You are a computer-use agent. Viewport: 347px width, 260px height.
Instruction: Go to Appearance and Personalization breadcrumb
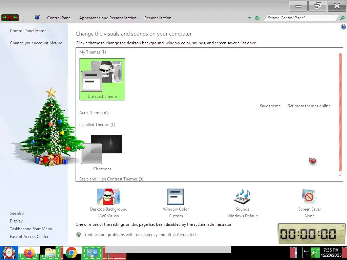tap(108, 18)
